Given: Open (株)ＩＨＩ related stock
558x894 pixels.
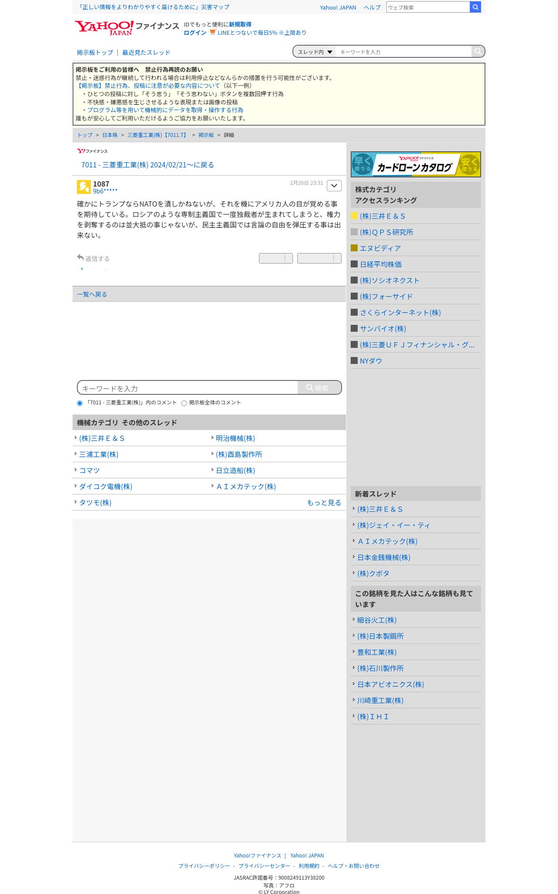Looking at the screenshot, I should [373, 717].
